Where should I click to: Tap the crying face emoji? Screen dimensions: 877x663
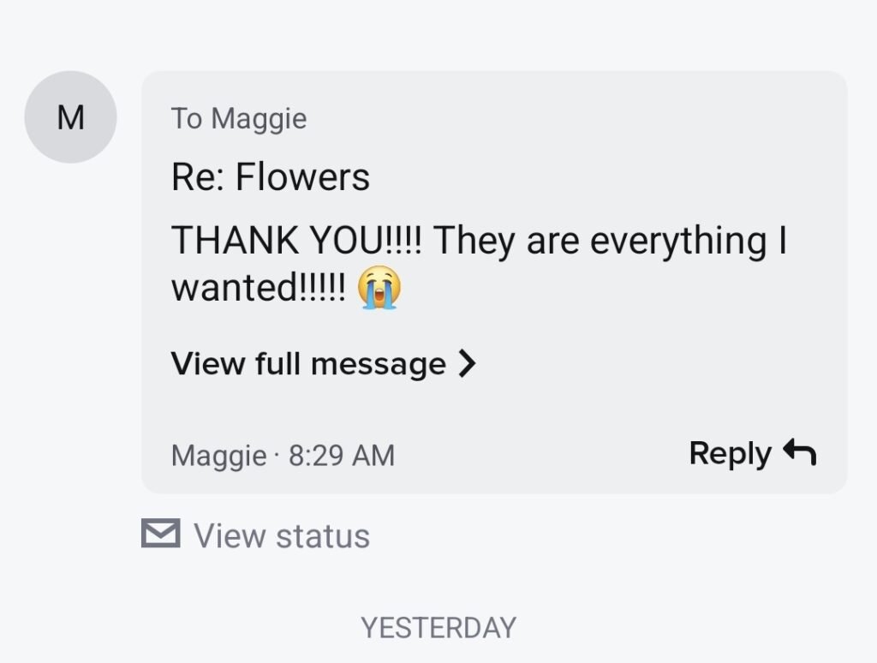(380, 288)
